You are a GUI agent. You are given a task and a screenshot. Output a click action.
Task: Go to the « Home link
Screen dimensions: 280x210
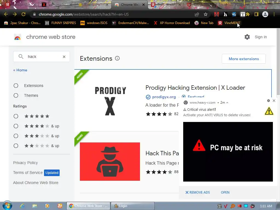[x=20, y=70]
